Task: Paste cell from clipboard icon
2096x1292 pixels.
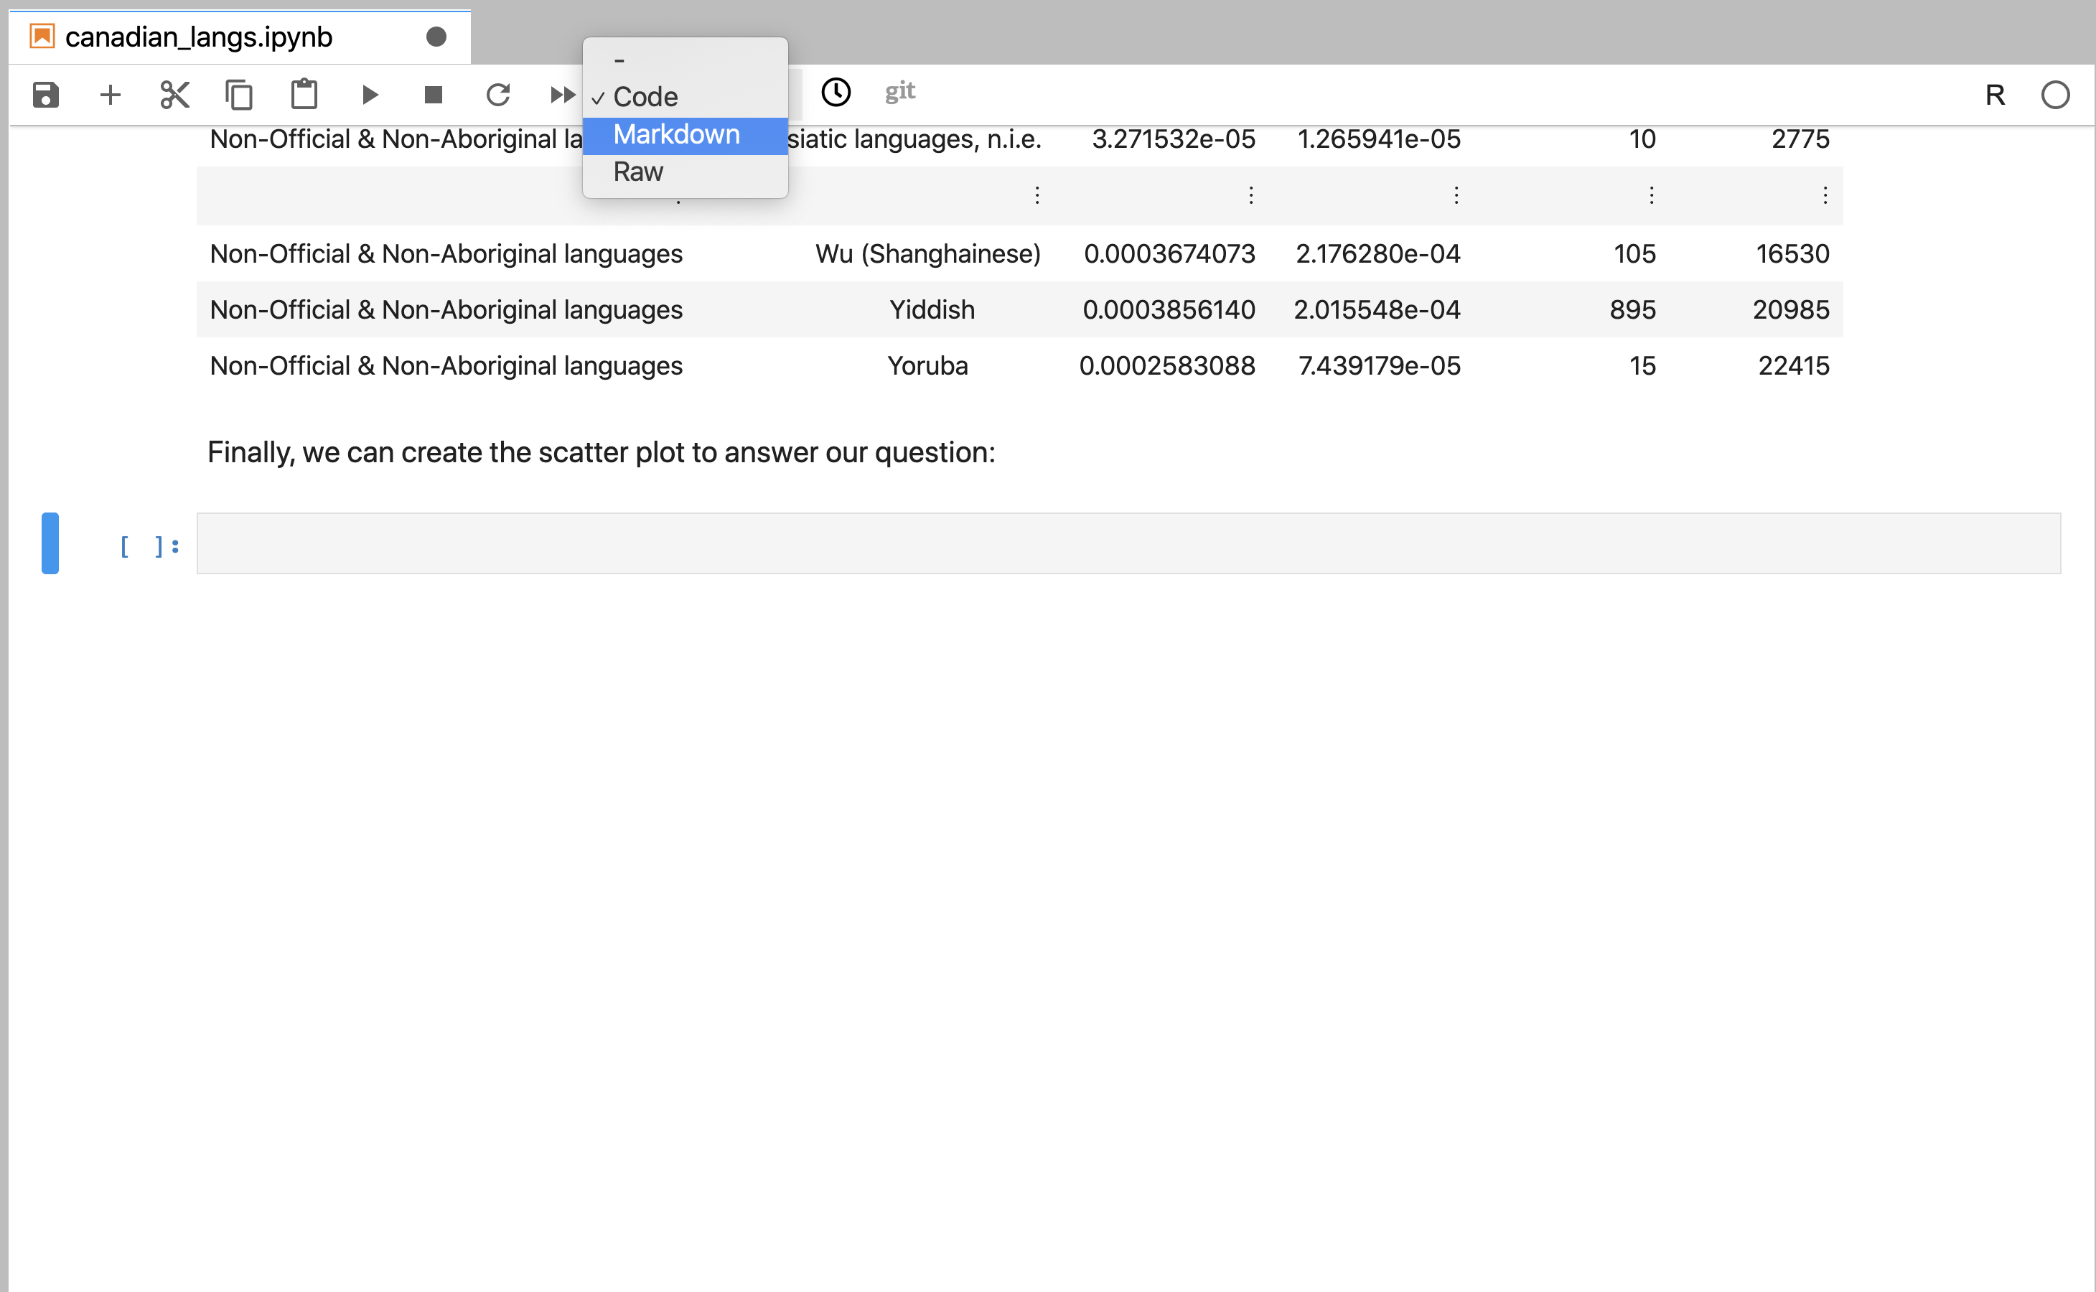Action: [x=304, y=94]
